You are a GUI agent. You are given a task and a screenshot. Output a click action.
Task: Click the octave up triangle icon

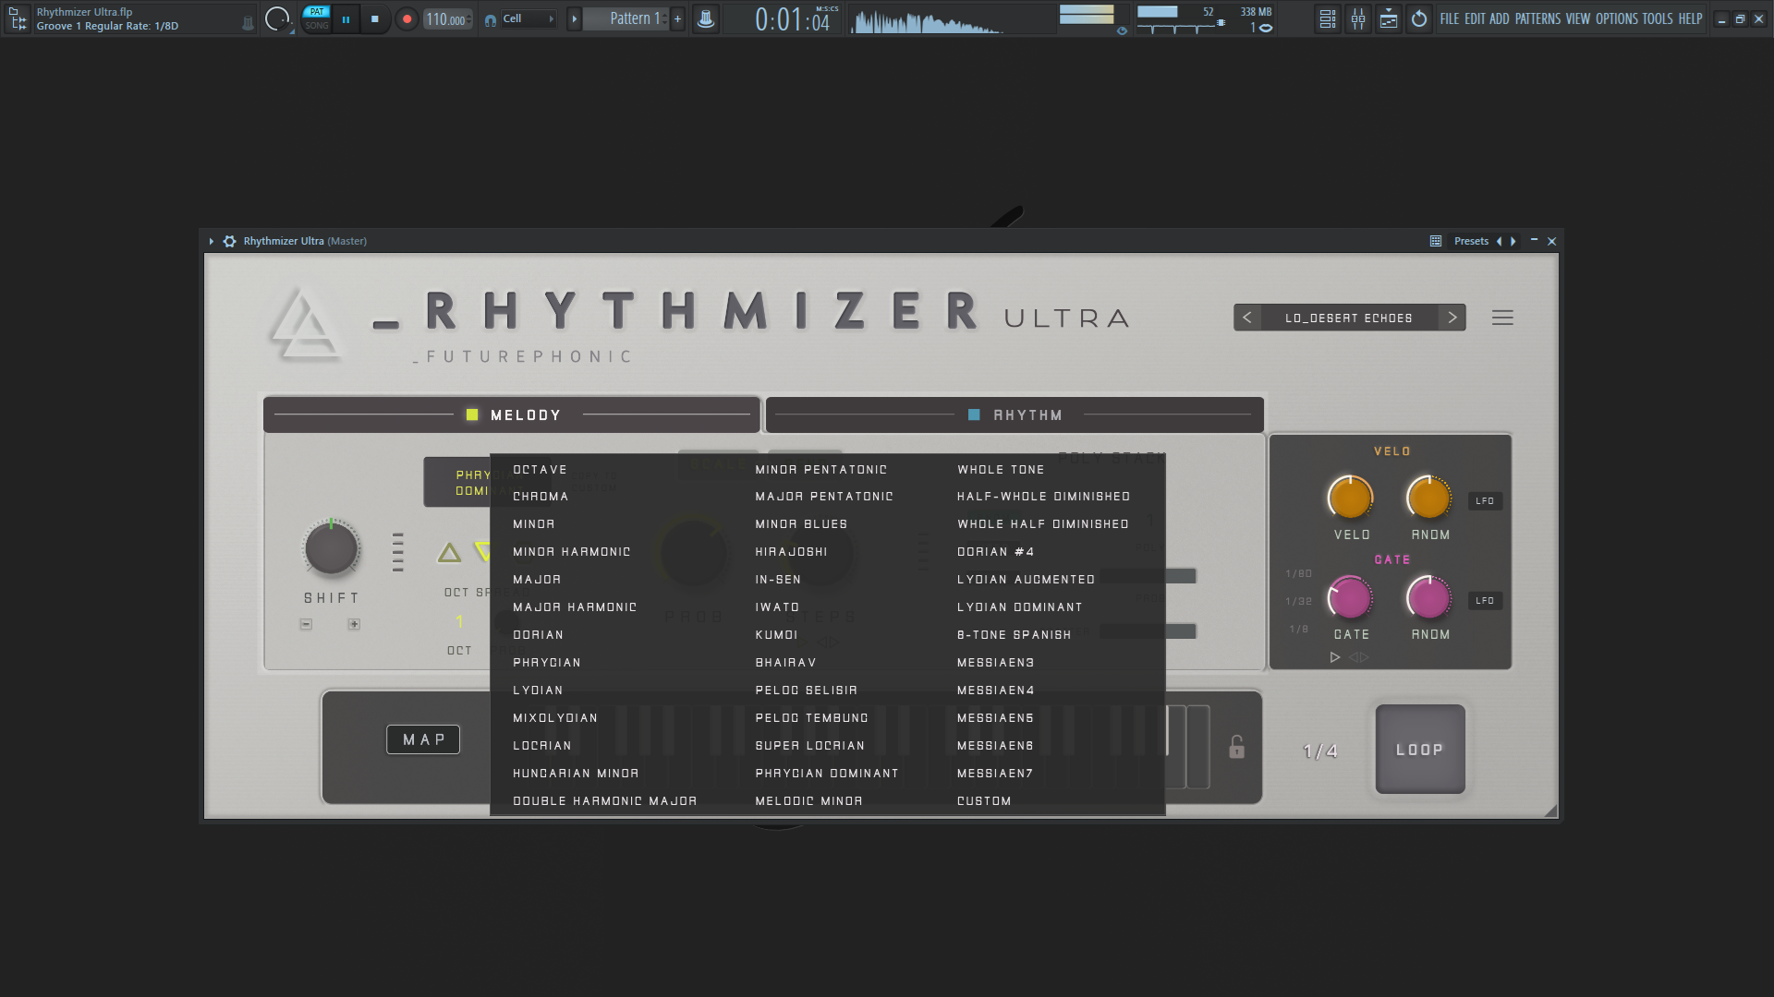[x=449, y=553]
